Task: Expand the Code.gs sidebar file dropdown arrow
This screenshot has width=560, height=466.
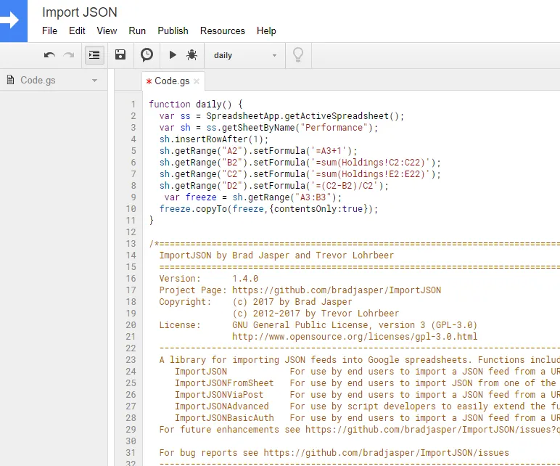Action: tap(94, 81)
